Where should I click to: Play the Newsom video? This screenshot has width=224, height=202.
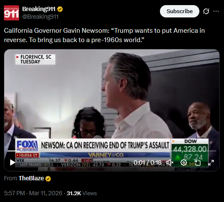[x=12, y=162]
